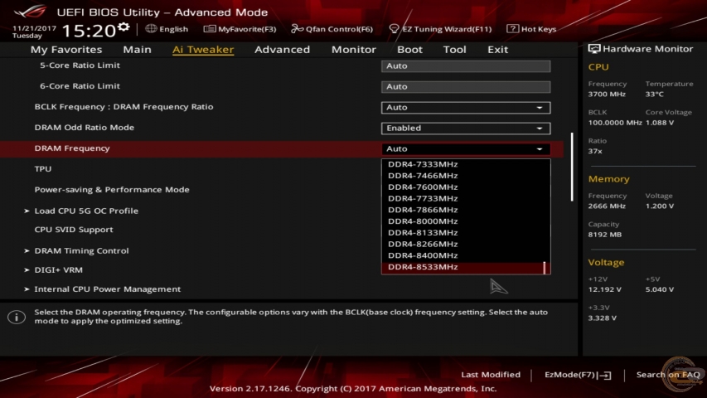
Task: Click Search on FAQ
Action: tap(668, 375)
